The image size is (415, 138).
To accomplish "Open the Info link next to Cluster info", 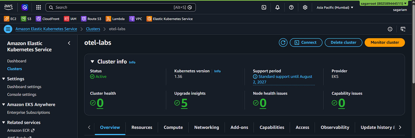I will point(132,62).
